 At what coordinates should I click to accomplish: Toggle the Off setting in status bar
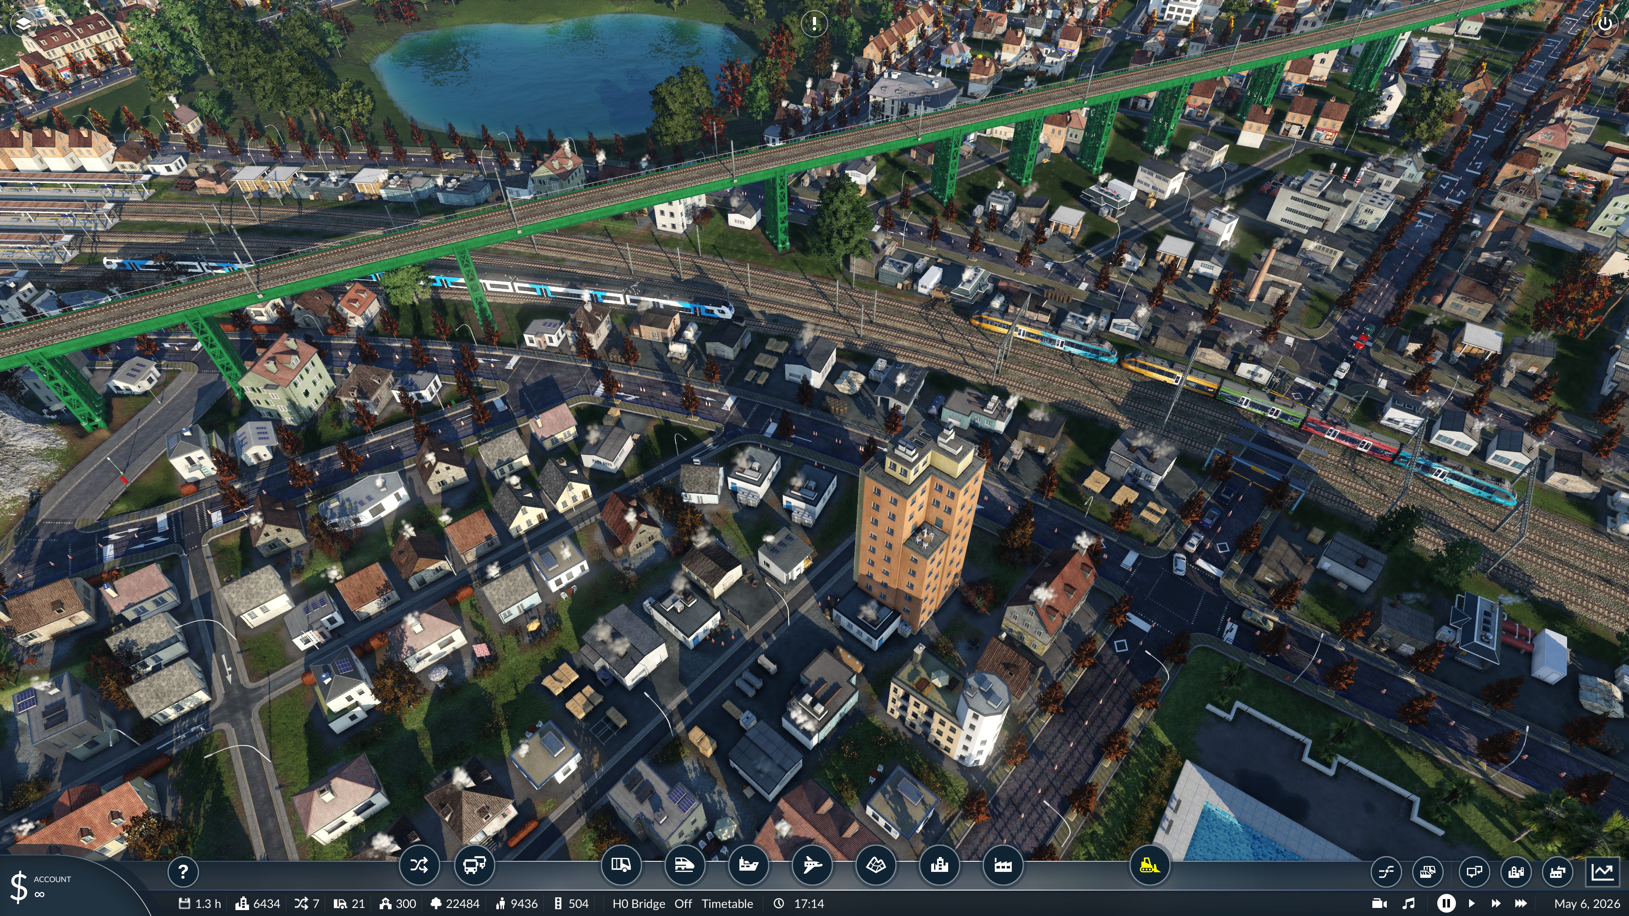click(683, 903)
